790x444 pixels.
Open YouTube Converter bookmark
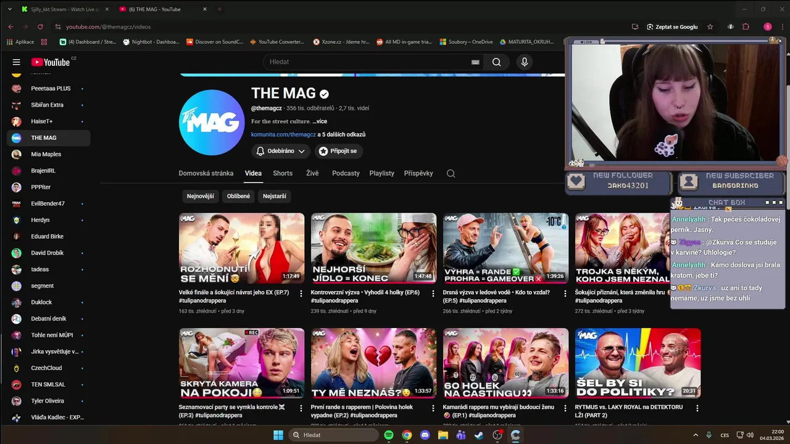coord(276,42)
